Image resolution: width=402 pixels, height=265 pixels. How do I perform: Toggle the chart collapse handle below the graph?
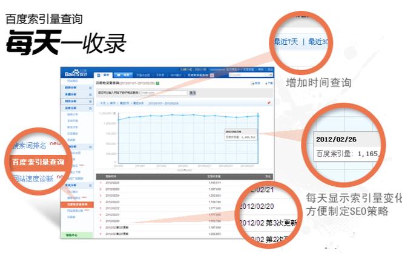(185, 170)
